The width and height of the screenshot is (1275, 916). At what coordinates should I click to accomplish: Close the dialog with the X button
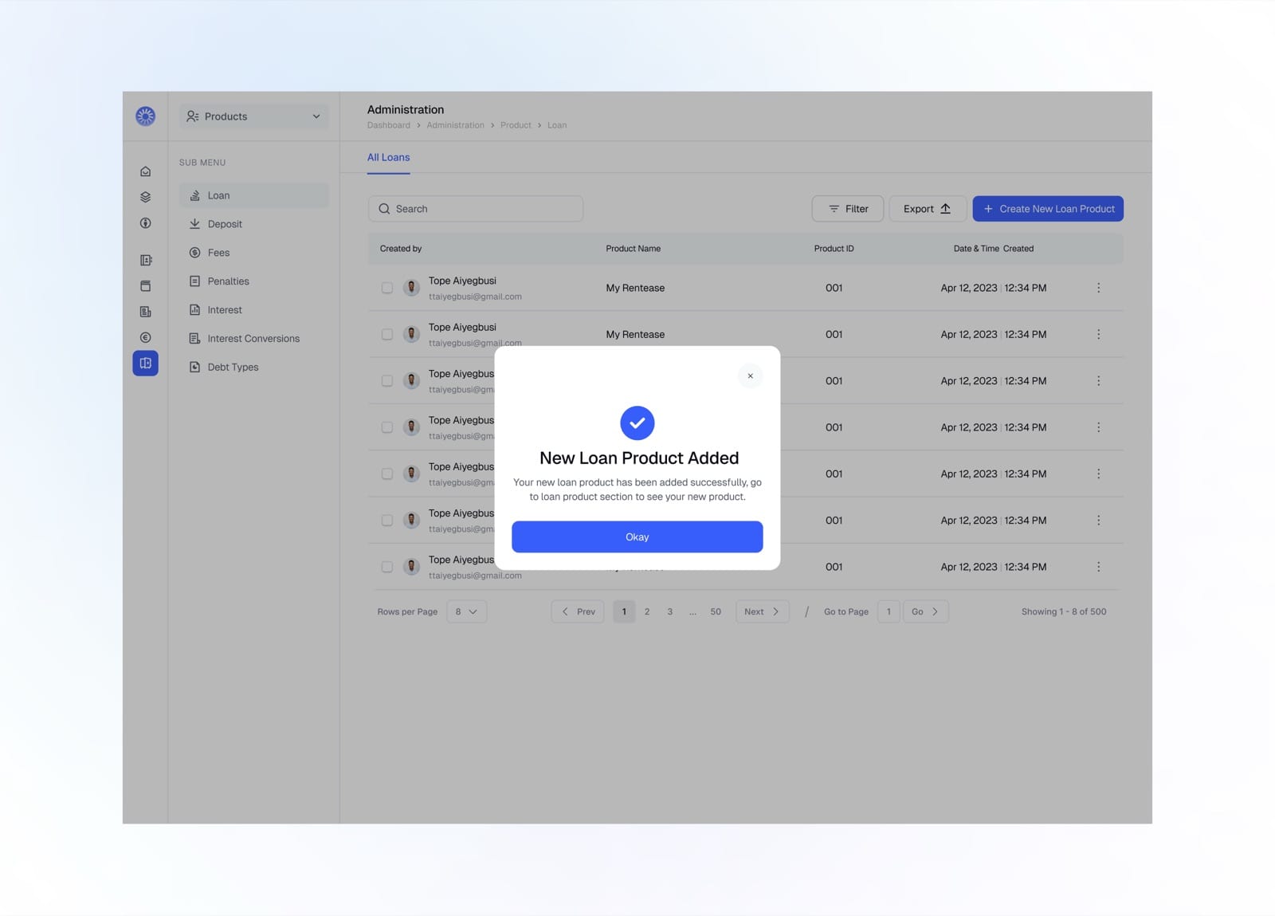(750, 376)
